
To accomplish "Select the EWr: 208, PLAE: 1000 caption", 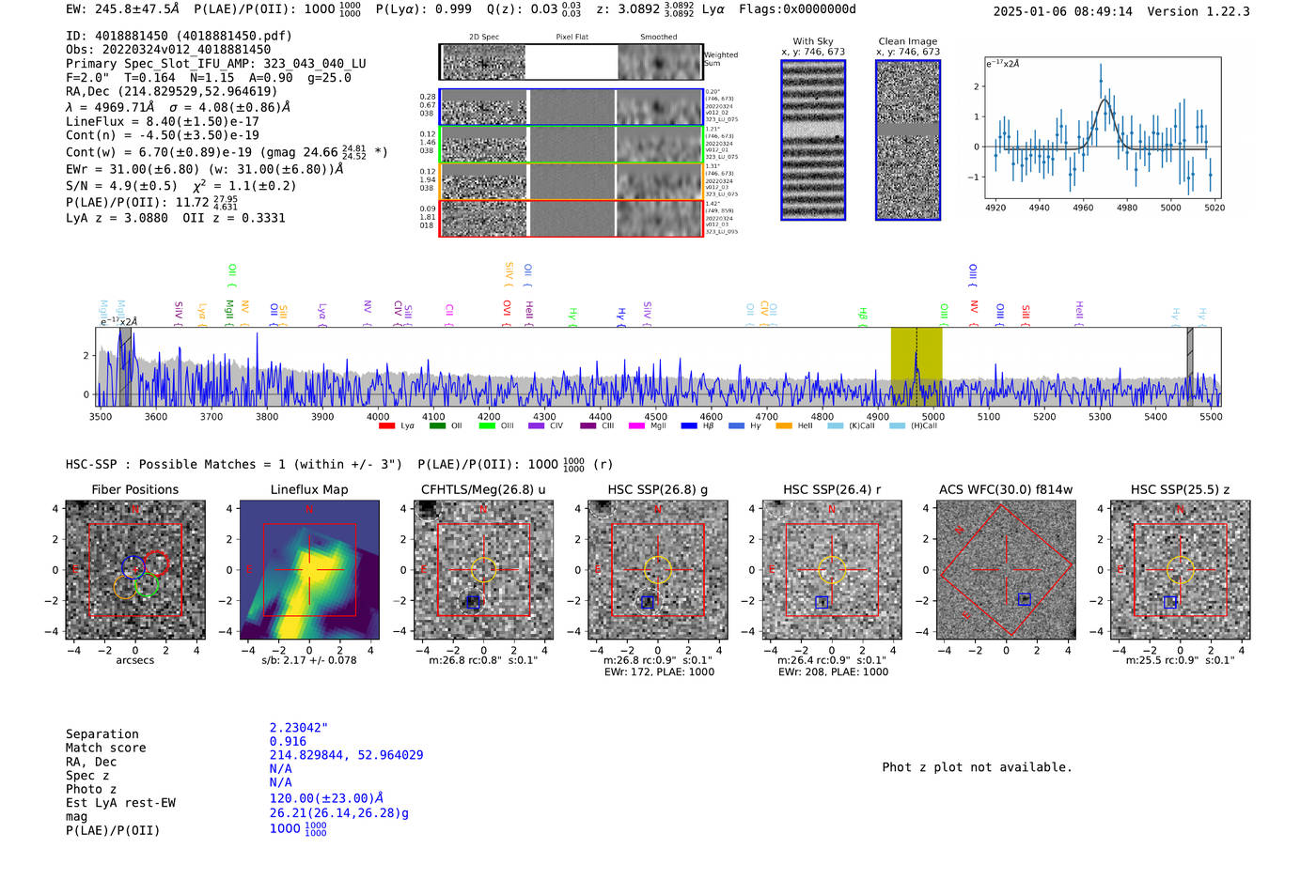I will click(833, 672).
